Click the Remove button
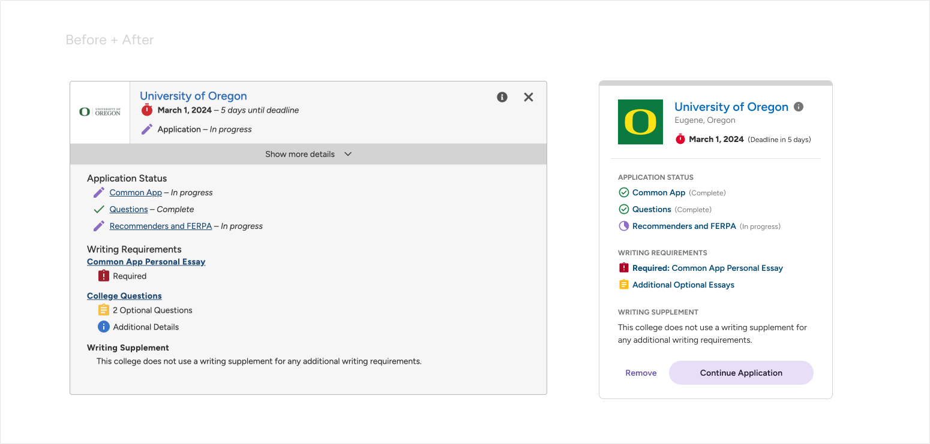This screenshot has width=930, height=444. tap(641, 373)
